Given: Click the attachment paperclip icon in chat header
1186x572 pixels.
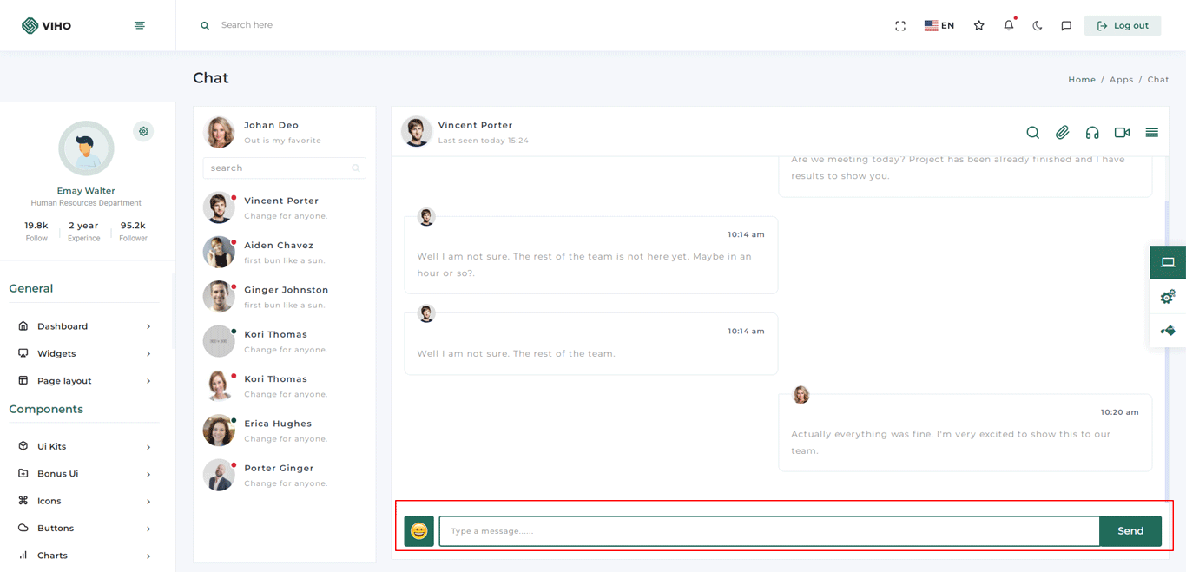Looking at the screenshot, I should 1062,133.
